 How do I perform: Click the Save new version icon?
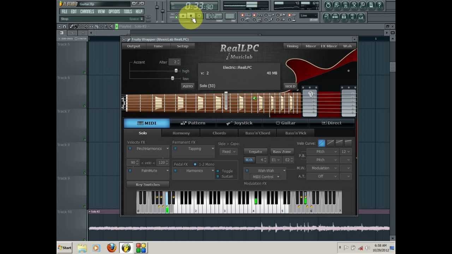(x=337, y=5)
